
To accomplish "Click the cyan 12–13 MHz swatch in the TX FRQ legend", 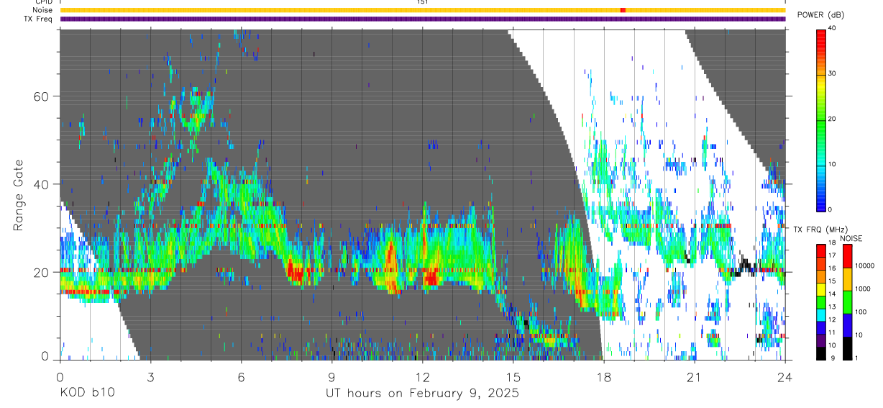I will [x=821, y=314].
